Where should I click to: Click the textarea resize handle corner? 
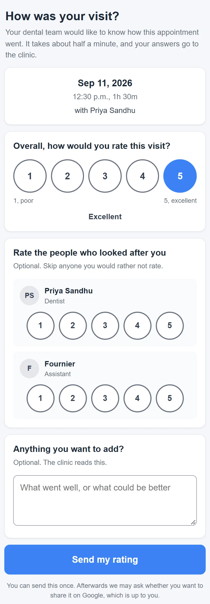193,522
